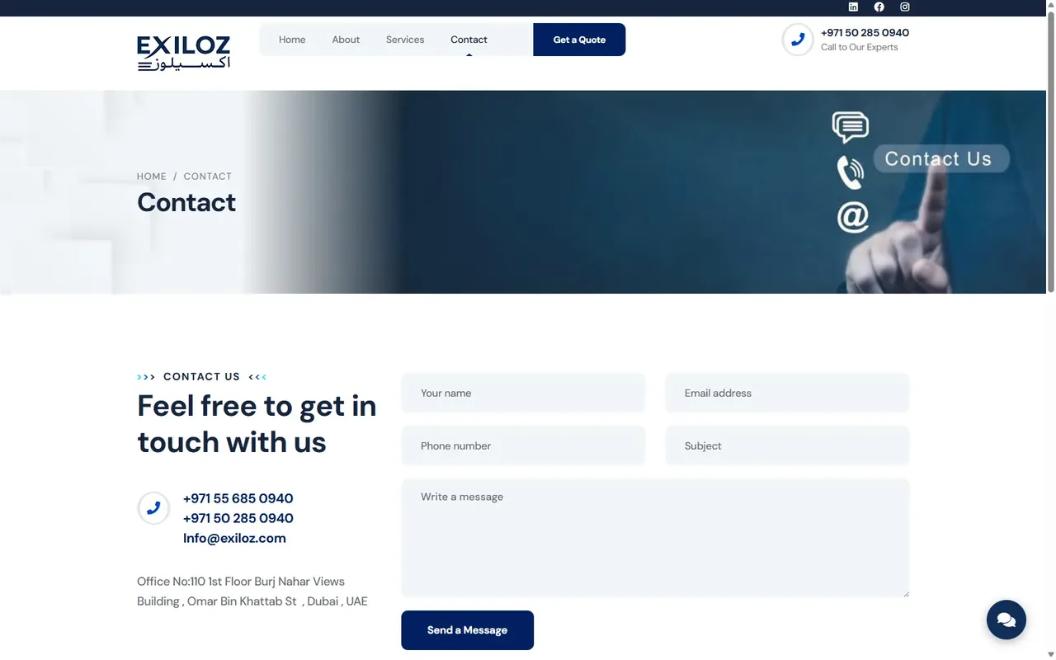Click the Contact Us banner image

point(523,192)
